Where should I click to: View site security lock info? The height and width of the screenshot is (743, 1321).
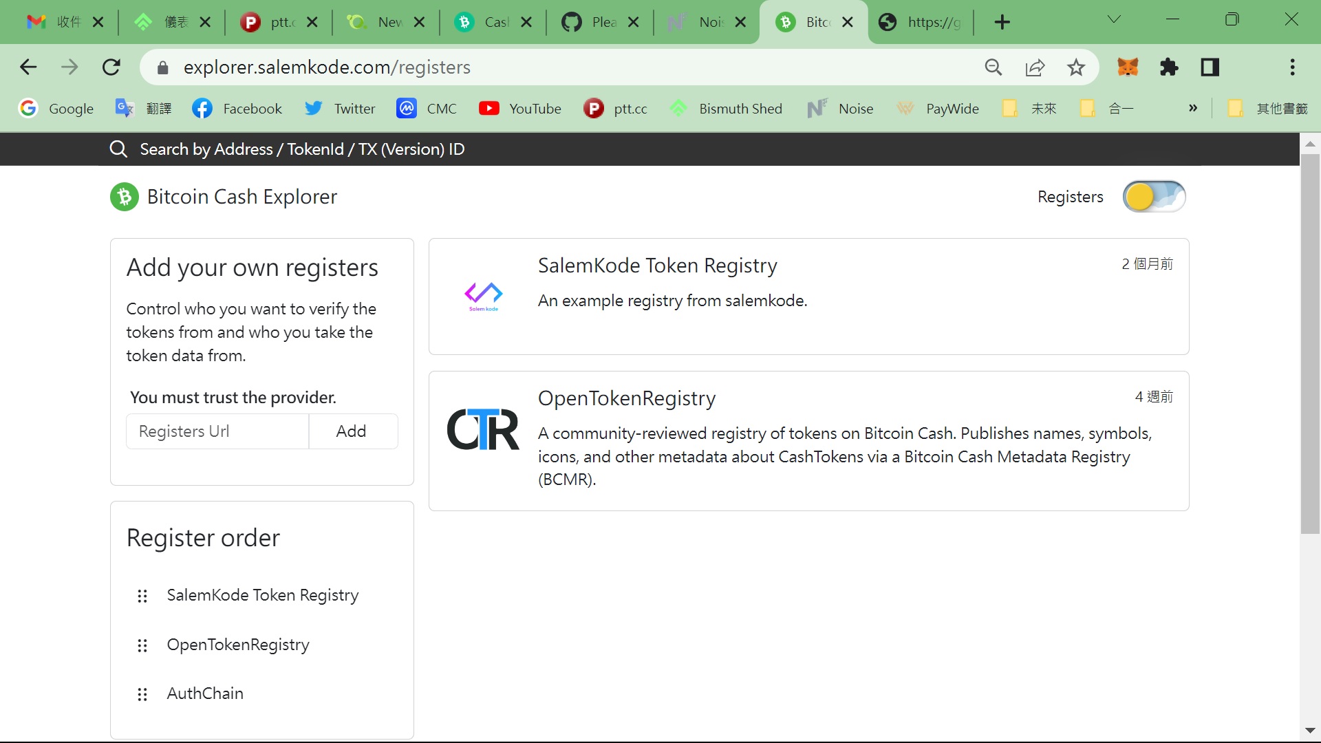[162, 67]
